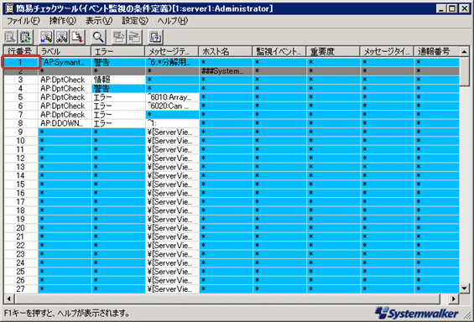Click the vertical scrollbar down arrow
The height and width of the screenshot is (322, 474).
click(x=465, y=288)
